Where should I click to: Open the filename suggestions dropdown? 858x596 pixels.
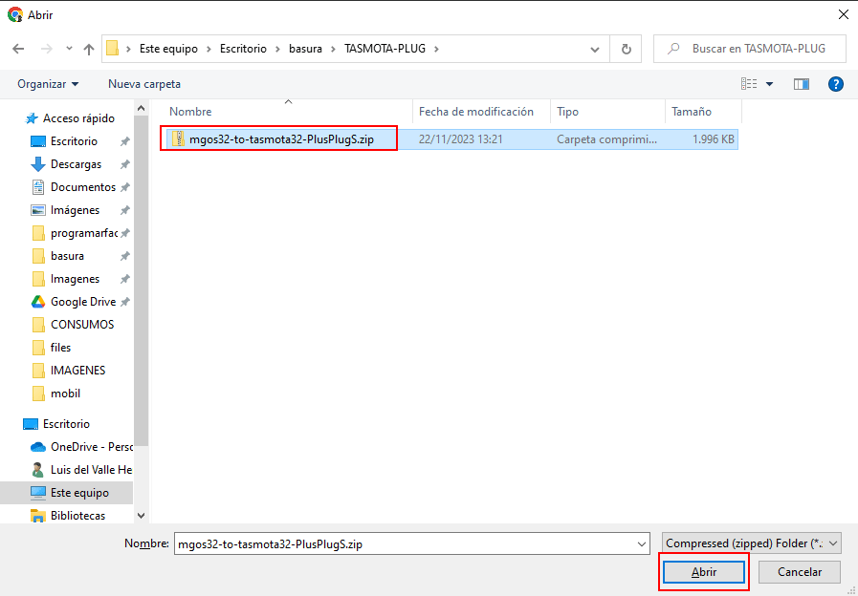pyautogui.click(x=641, y=543)
